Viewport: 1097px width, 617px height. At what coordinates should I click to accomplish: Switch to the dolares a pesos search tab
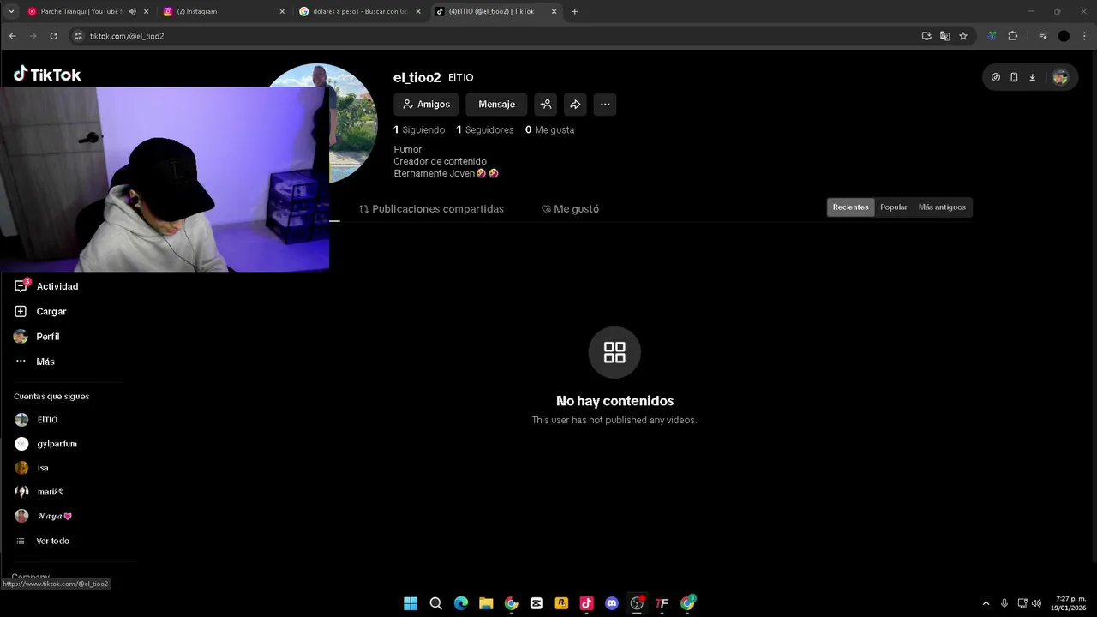[358, 11]
